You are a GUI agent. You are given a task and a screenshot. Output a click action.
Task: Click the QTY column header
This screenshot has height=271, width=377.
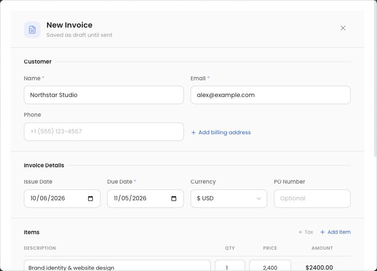click(230, 248)
